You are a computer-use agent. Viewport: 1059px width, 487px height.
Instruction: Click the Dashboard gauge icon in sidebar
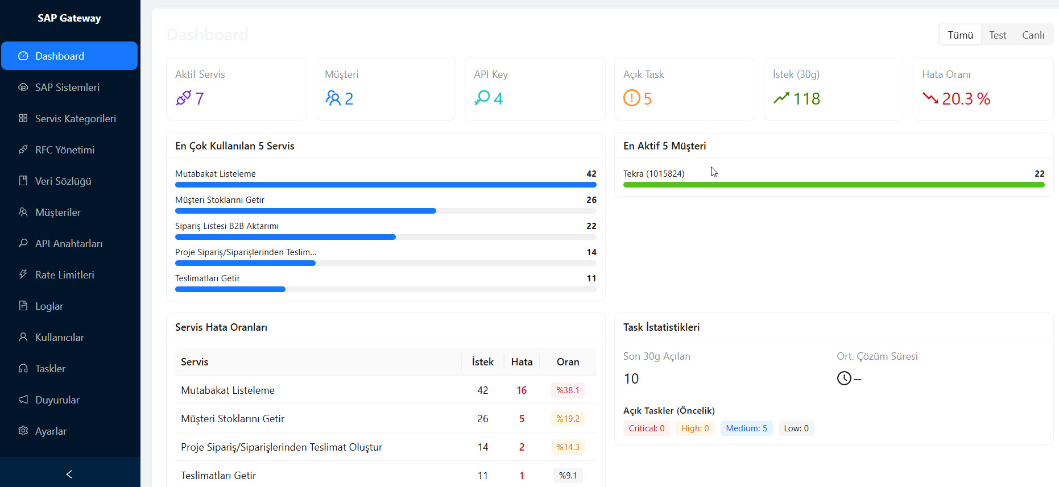point(23,56)
